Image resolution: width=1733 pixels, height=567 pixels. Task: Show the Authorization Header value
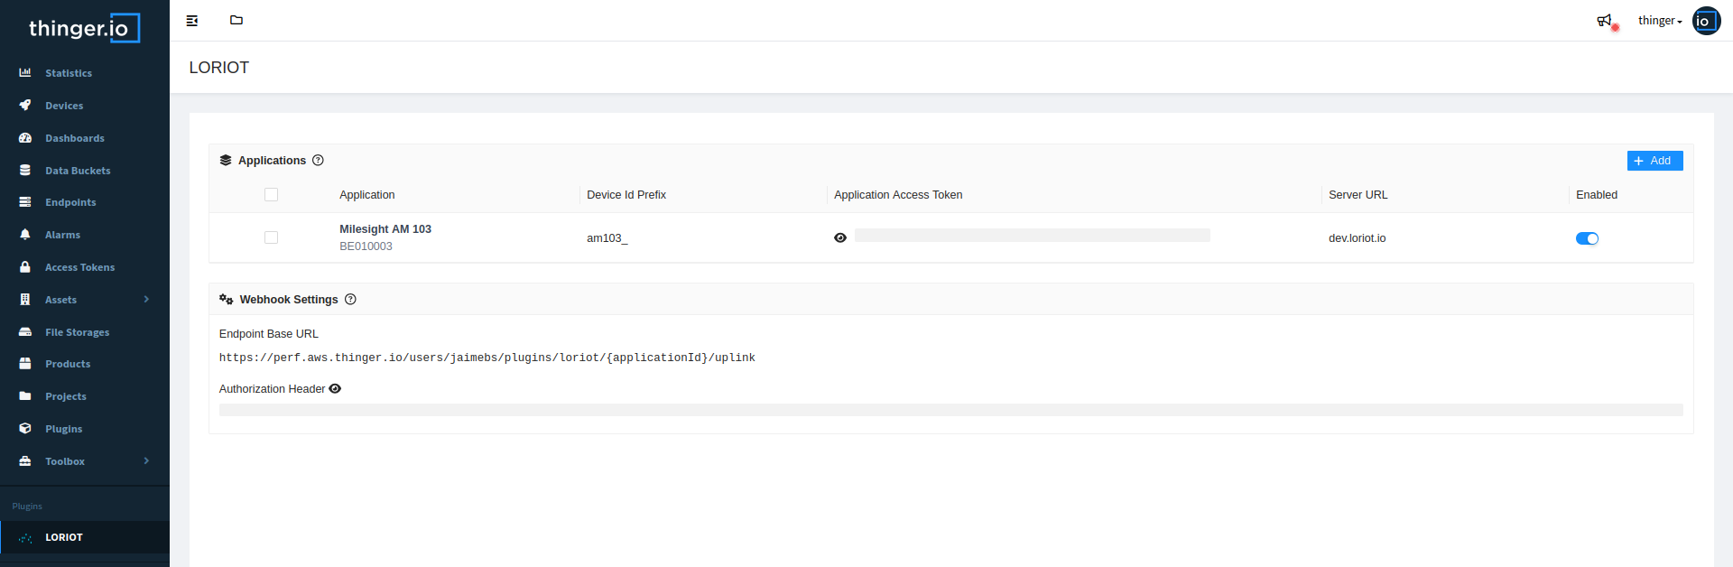click(x=335, y=389)
